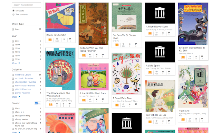This screenshot has width=221, height=133.
Task: Open The Cowherd And The Weaving Girl title
Action: [58, 95]
